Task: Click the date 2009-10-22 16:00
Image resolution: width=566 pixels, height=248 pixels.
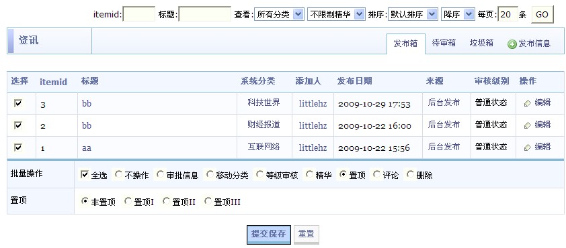Action: [374, 126]
